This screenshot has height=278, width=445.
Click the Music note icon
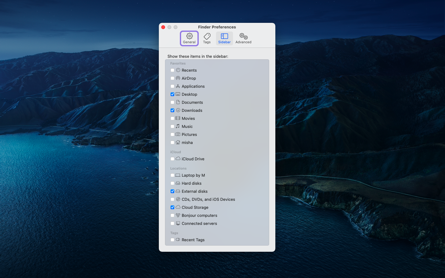pos(178,126)
